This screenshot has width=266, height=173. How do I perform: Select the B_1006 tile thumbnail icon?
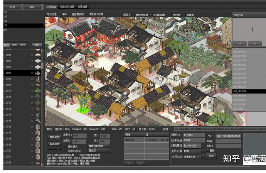point(38,67)
